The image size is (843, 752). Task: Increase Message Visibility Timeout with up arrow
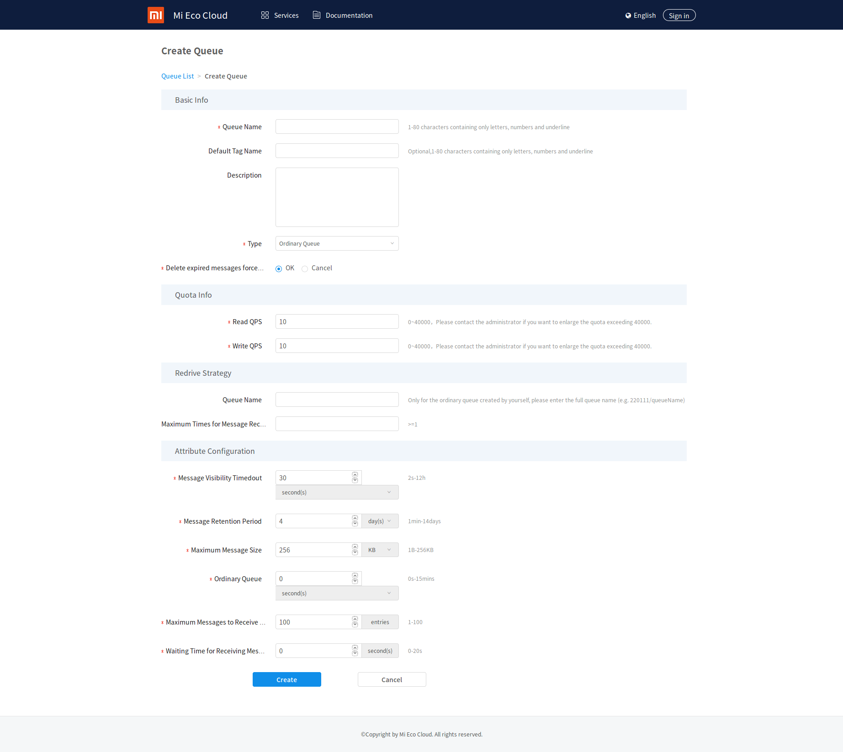355,475
